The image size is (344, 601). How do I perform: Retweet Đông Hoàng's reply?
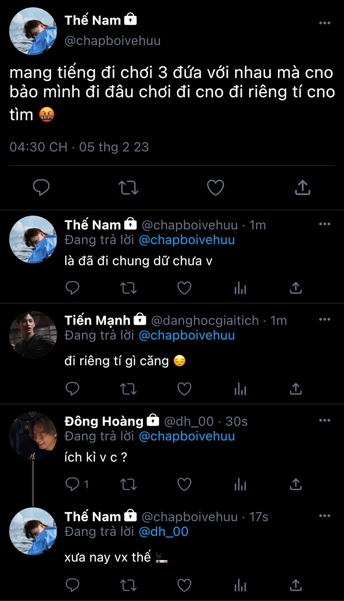click(128, 484)
